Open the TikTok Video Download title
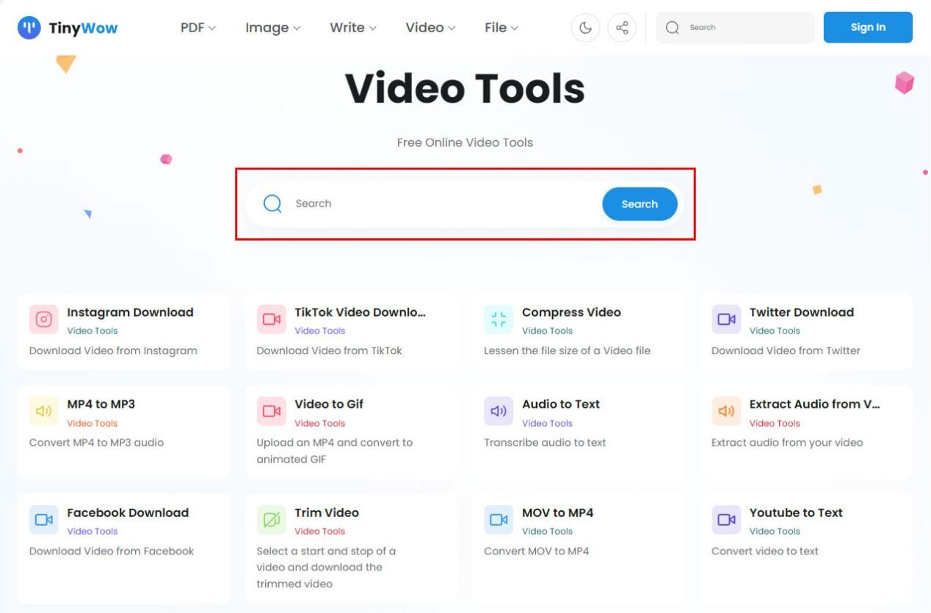931x613 pixels. point(360,312)
